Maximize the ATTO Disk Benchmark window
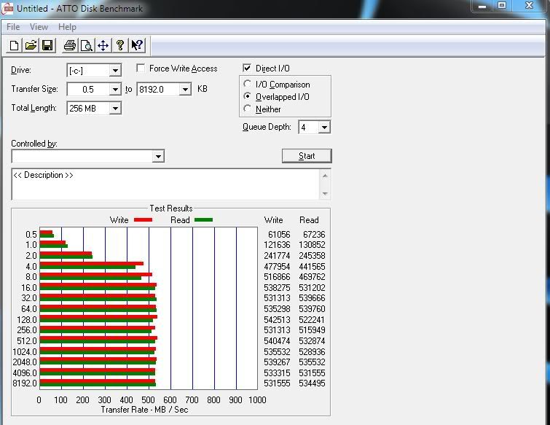The image size is (550, 425). pos(502,5)
